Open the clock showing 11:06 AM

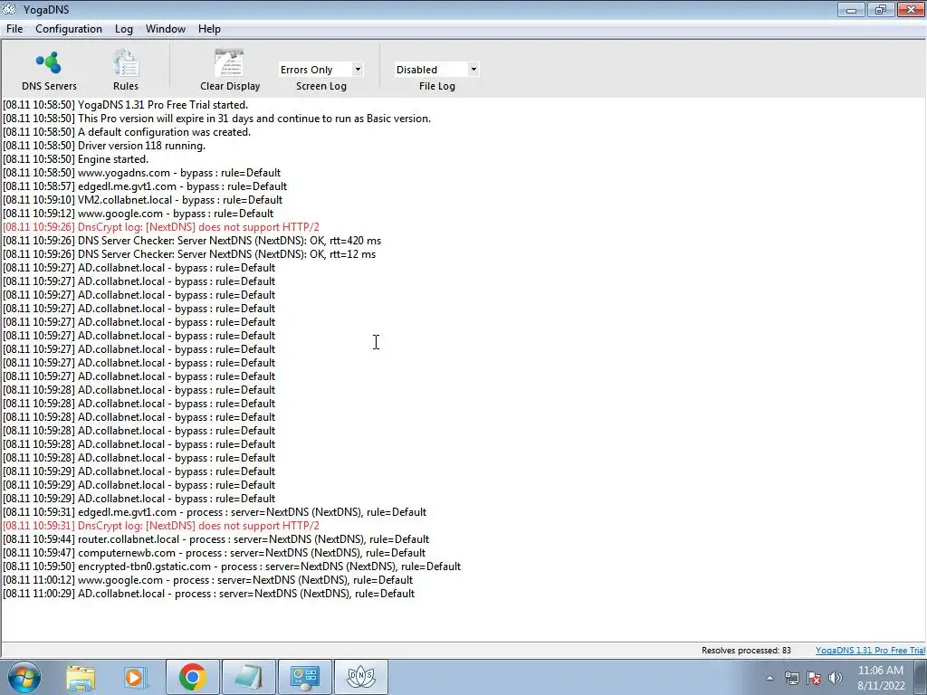pos(881,678)
